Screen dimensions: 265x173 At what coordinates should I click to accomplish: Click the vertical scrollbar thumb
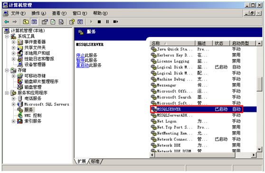click(x=259, y=85)
